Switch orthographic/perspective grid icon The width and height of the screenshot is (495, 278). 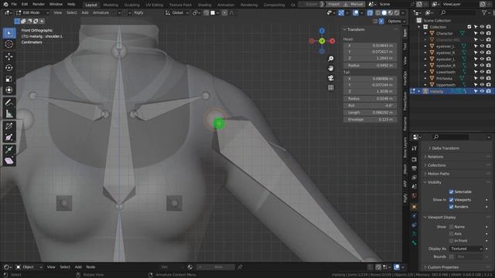click(330, 87)
